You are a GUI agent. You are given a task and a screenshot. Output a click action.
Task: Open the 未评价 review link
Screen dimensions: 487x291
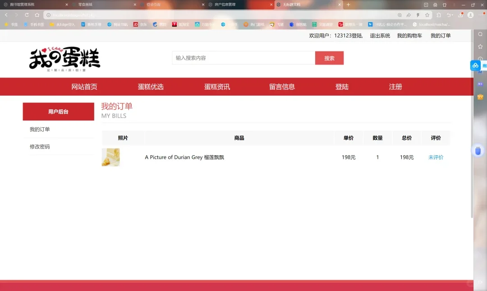point(435,157)
